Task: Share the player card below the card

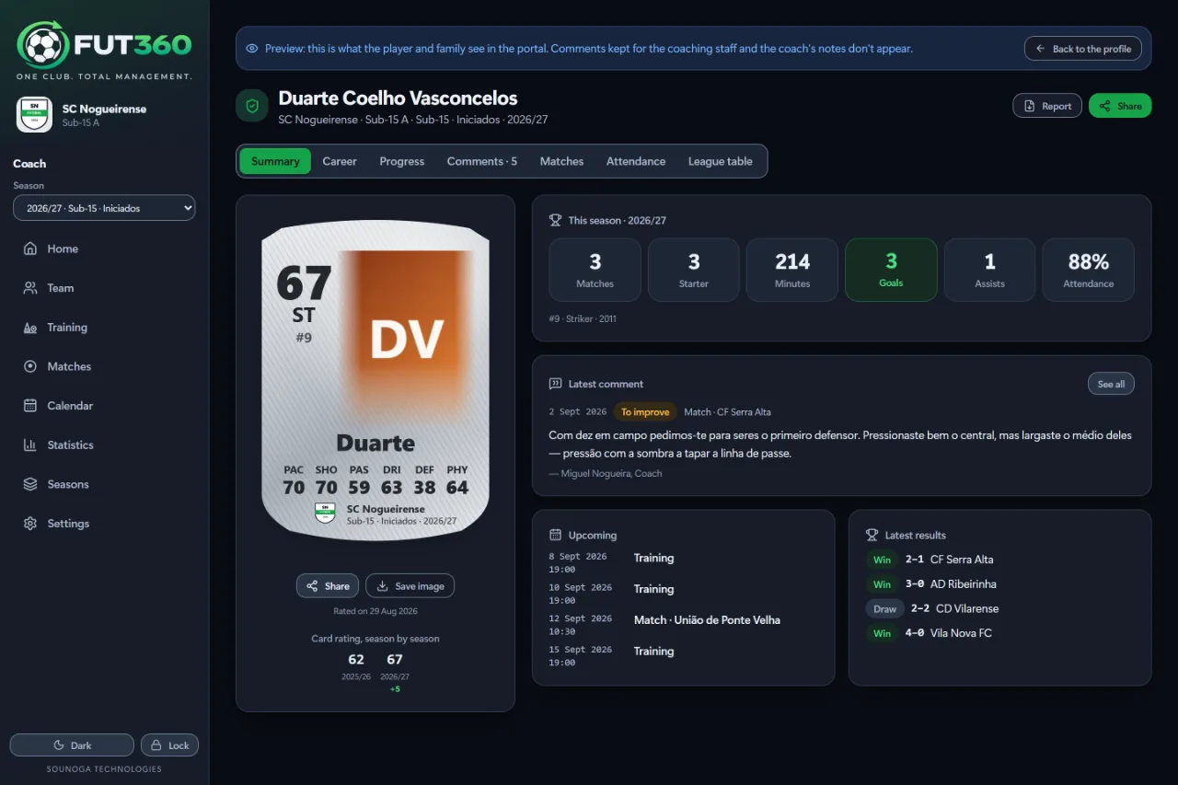Action: coord(328,586)
